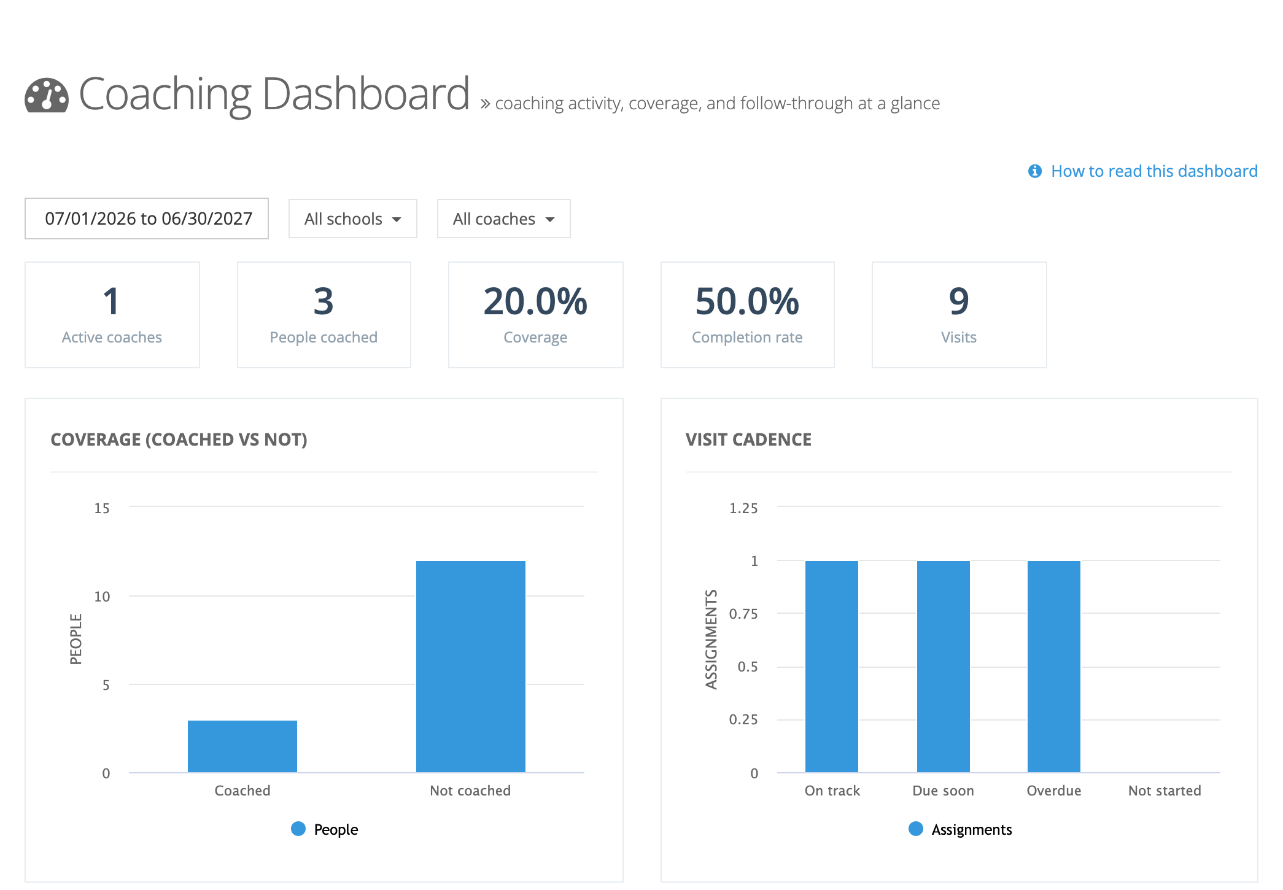Viewport: 1283px width, 890px height.
Task: Click the Coached bar in the coverage chart
Action: pos(242,746)
